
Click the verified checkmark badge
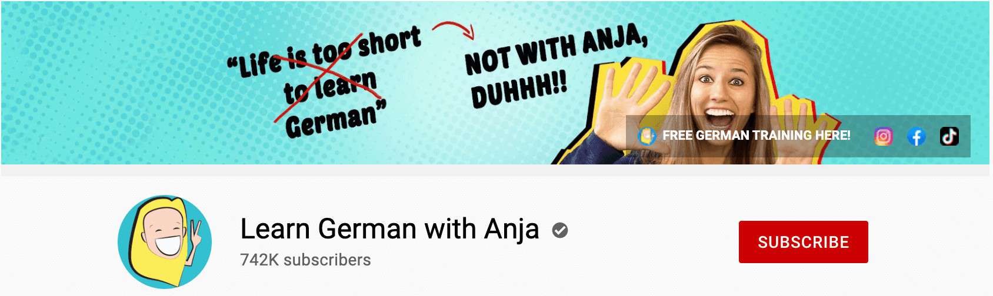[560, 230]
